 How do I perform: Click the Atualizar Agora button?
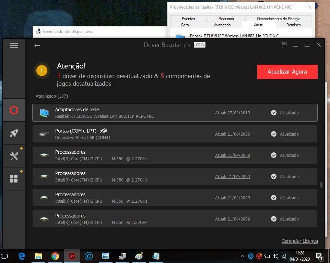pyautogui.click(x=287, y=72)
